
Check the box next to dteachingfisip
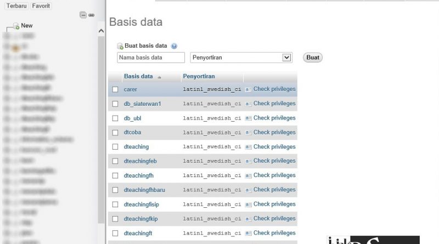pyautogui.click(x=115, y=205)
